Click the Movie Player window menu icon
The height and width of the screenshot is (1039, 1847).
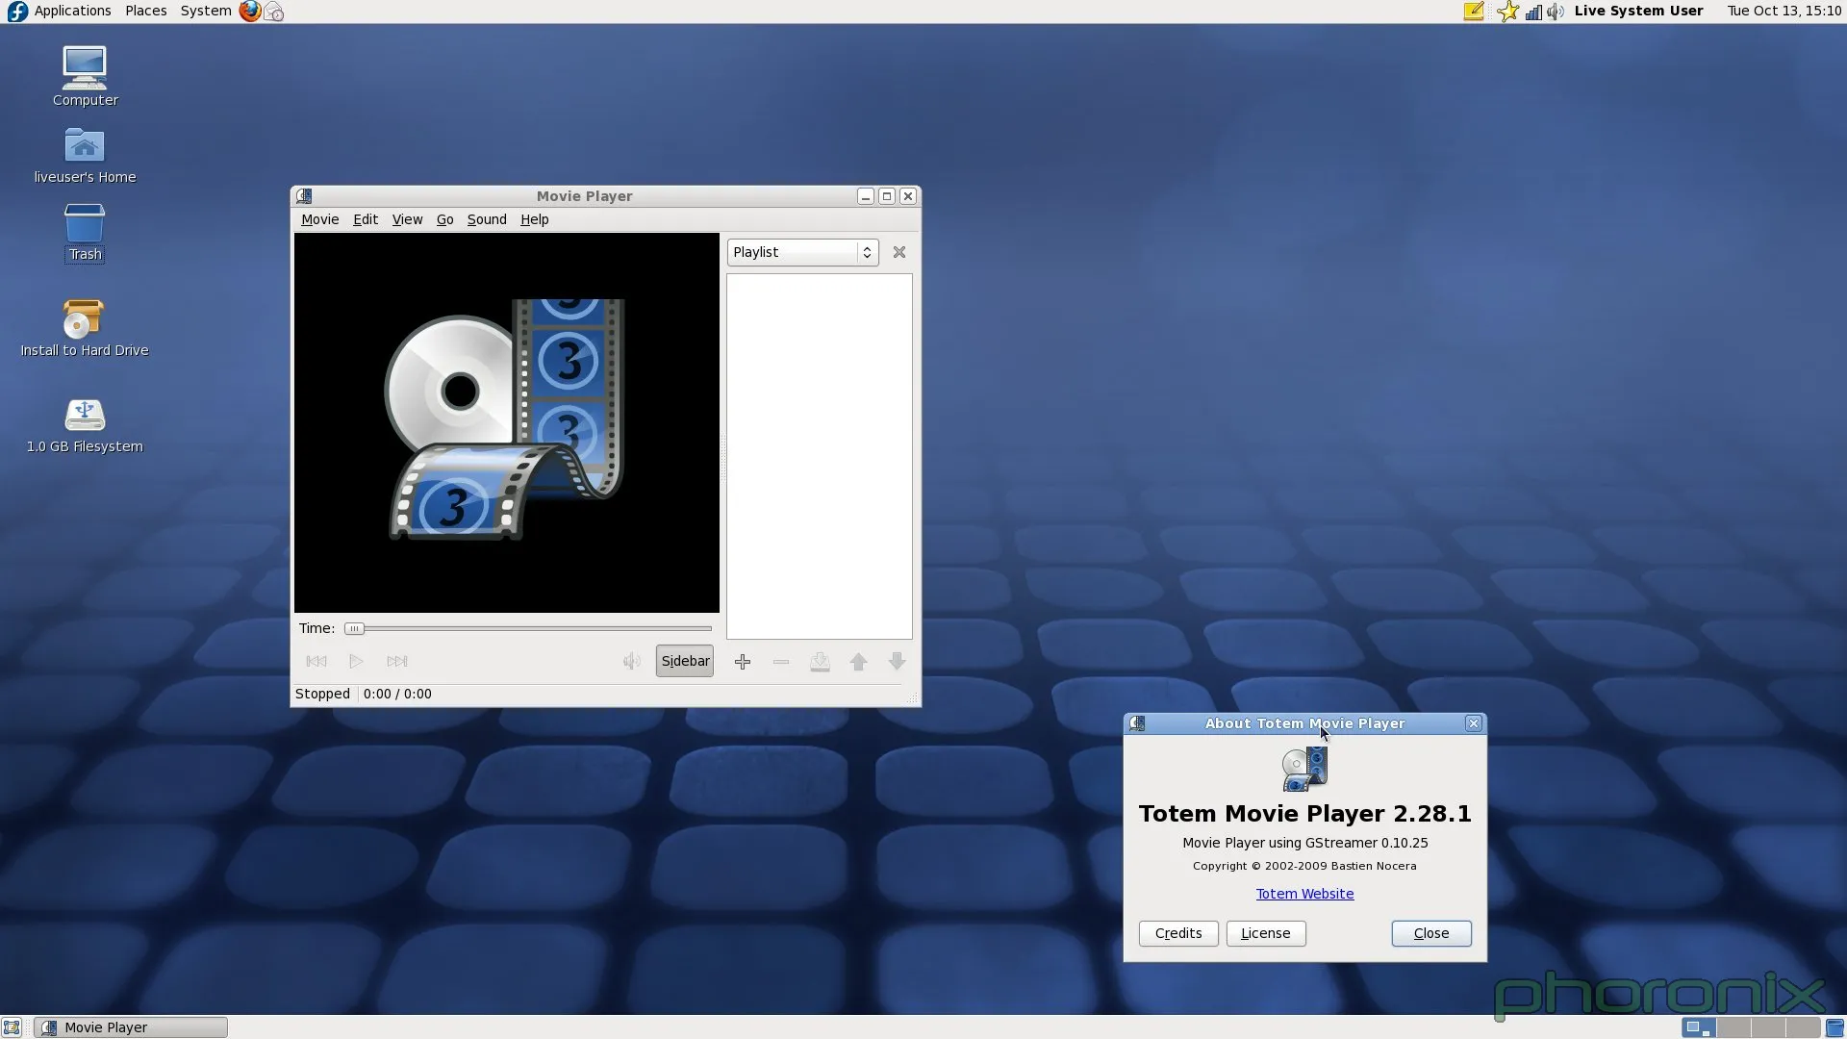(x=304, y=196)
